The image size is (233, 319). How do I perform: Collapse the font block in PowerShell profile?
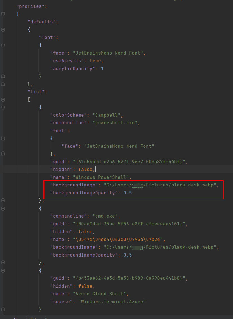click(3, 138)
